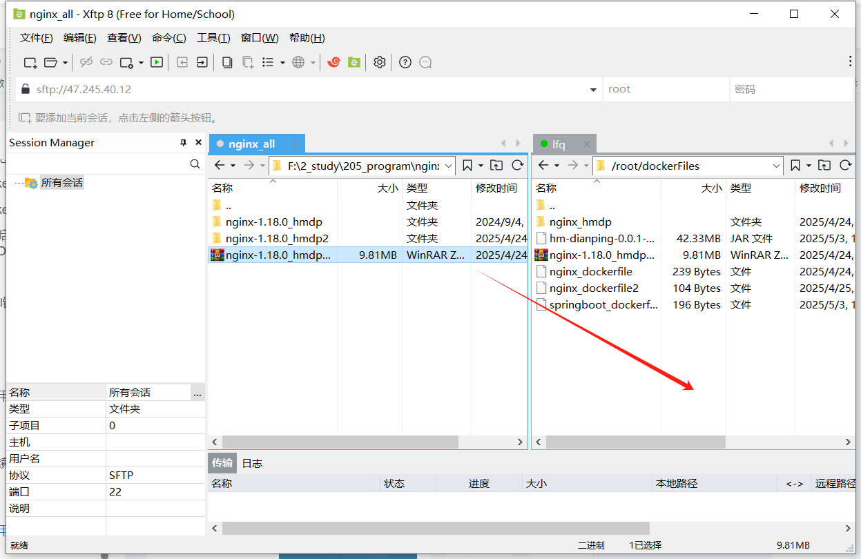Open the /root/dockerFiles path dropdown

coord(776,166)
